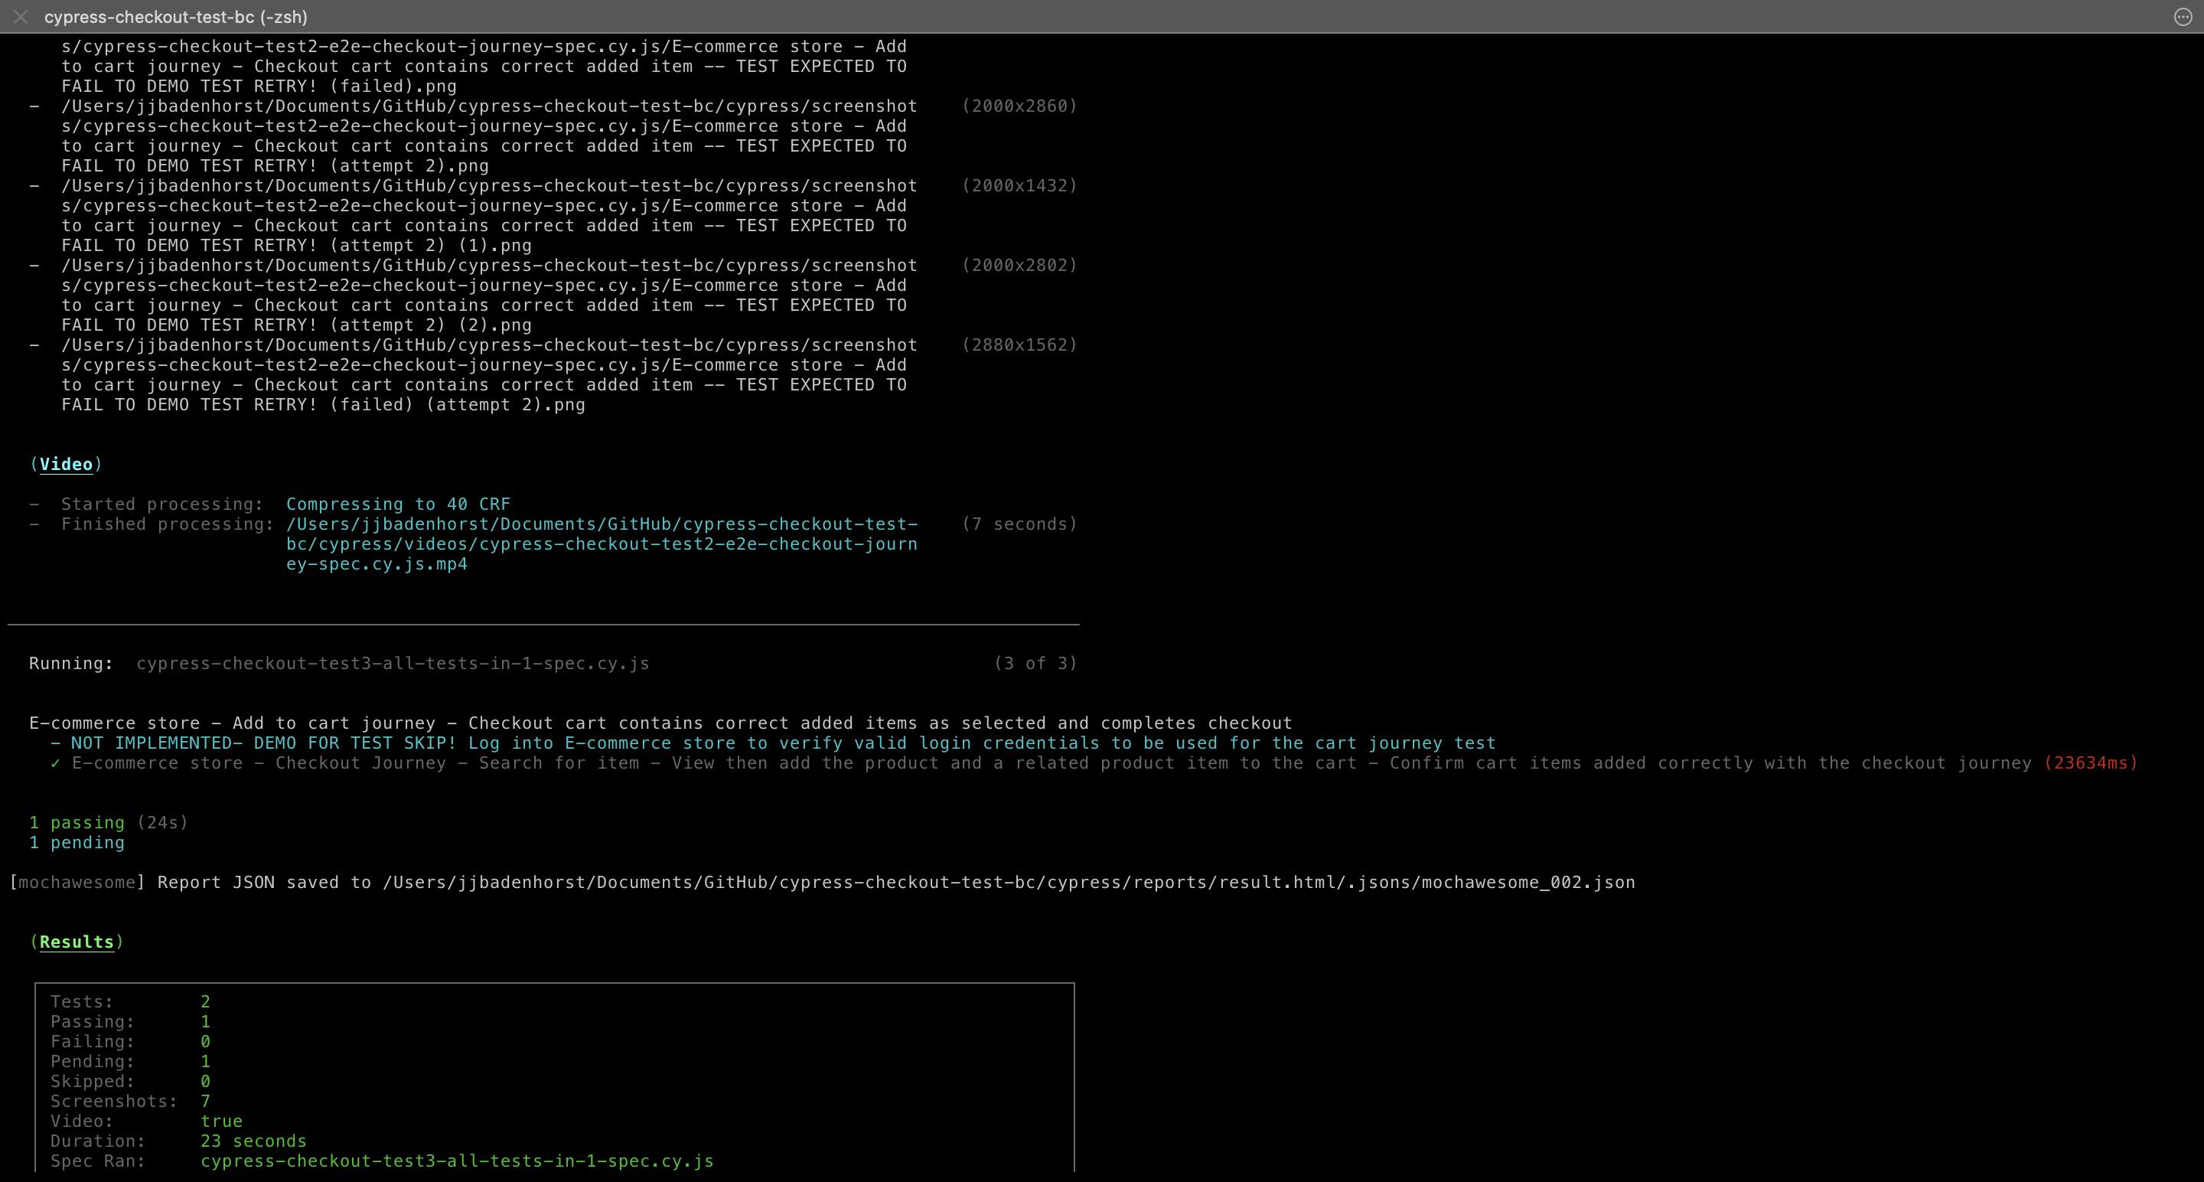Click the '(failed) (attempt 2).png' file name line

(x=324, y=404)
